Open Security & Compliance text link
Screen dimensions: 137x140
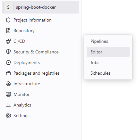[x=36, y=52]
